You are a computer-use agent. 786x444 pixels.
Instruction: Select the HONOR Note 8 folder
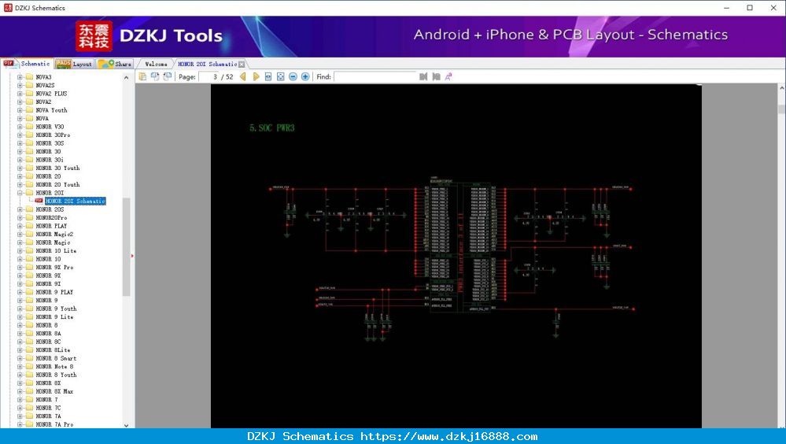tap(54, 367)
